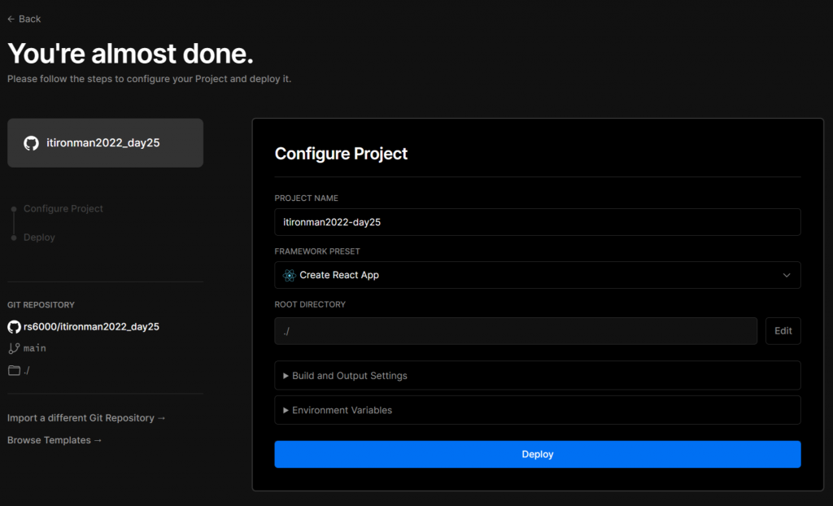Click the React logo icon
This screenshot has width=833, height=506.
coord(290,275)
